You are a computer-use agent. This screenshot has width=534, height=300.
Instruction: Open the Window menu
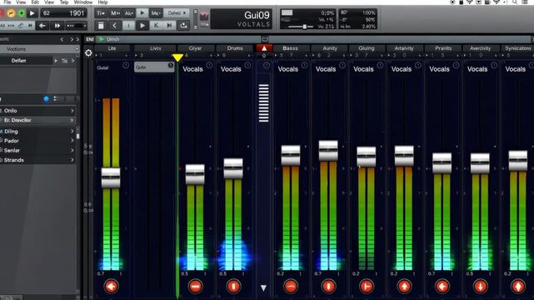click(x=83, y=2)
